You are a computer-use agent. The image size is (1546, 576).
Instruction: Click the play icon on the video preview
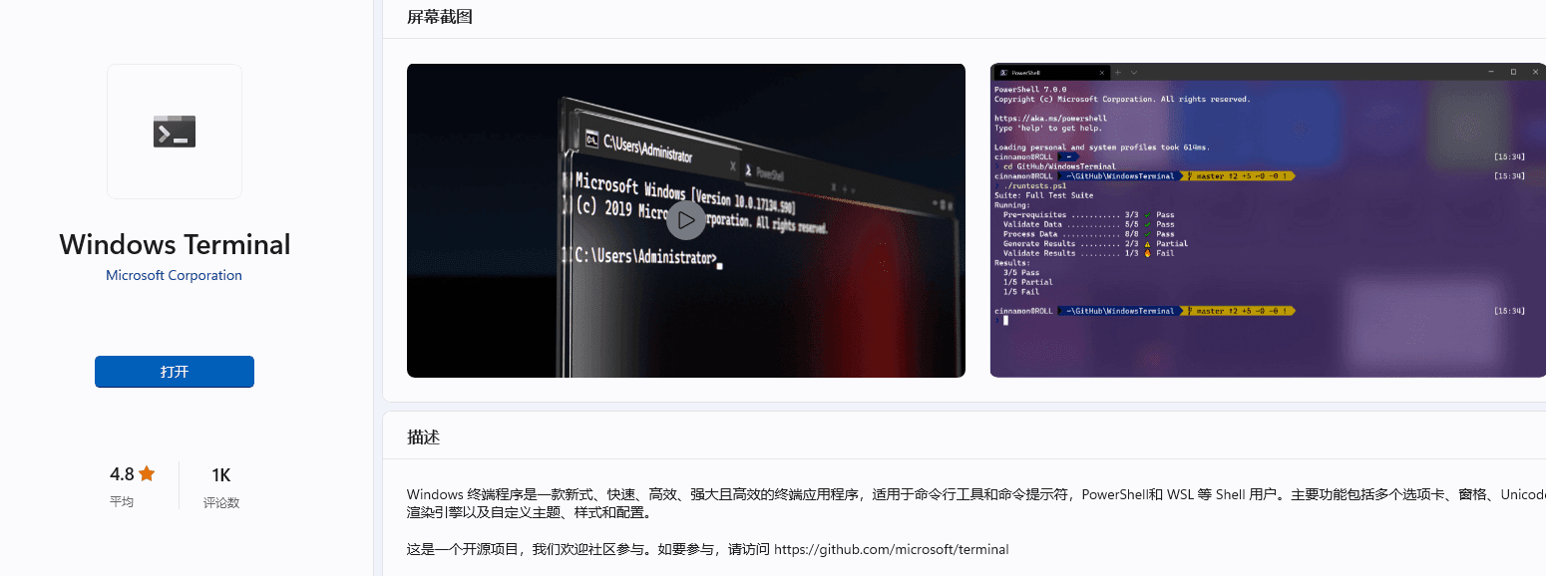(685, 219)
